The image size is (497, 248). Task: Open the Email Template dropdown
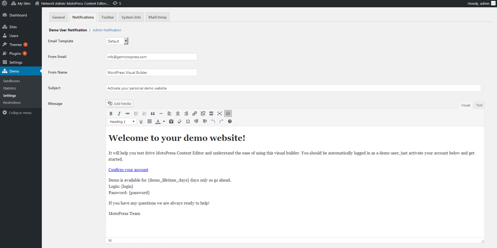pyautogui.click(x=117, y=41)
